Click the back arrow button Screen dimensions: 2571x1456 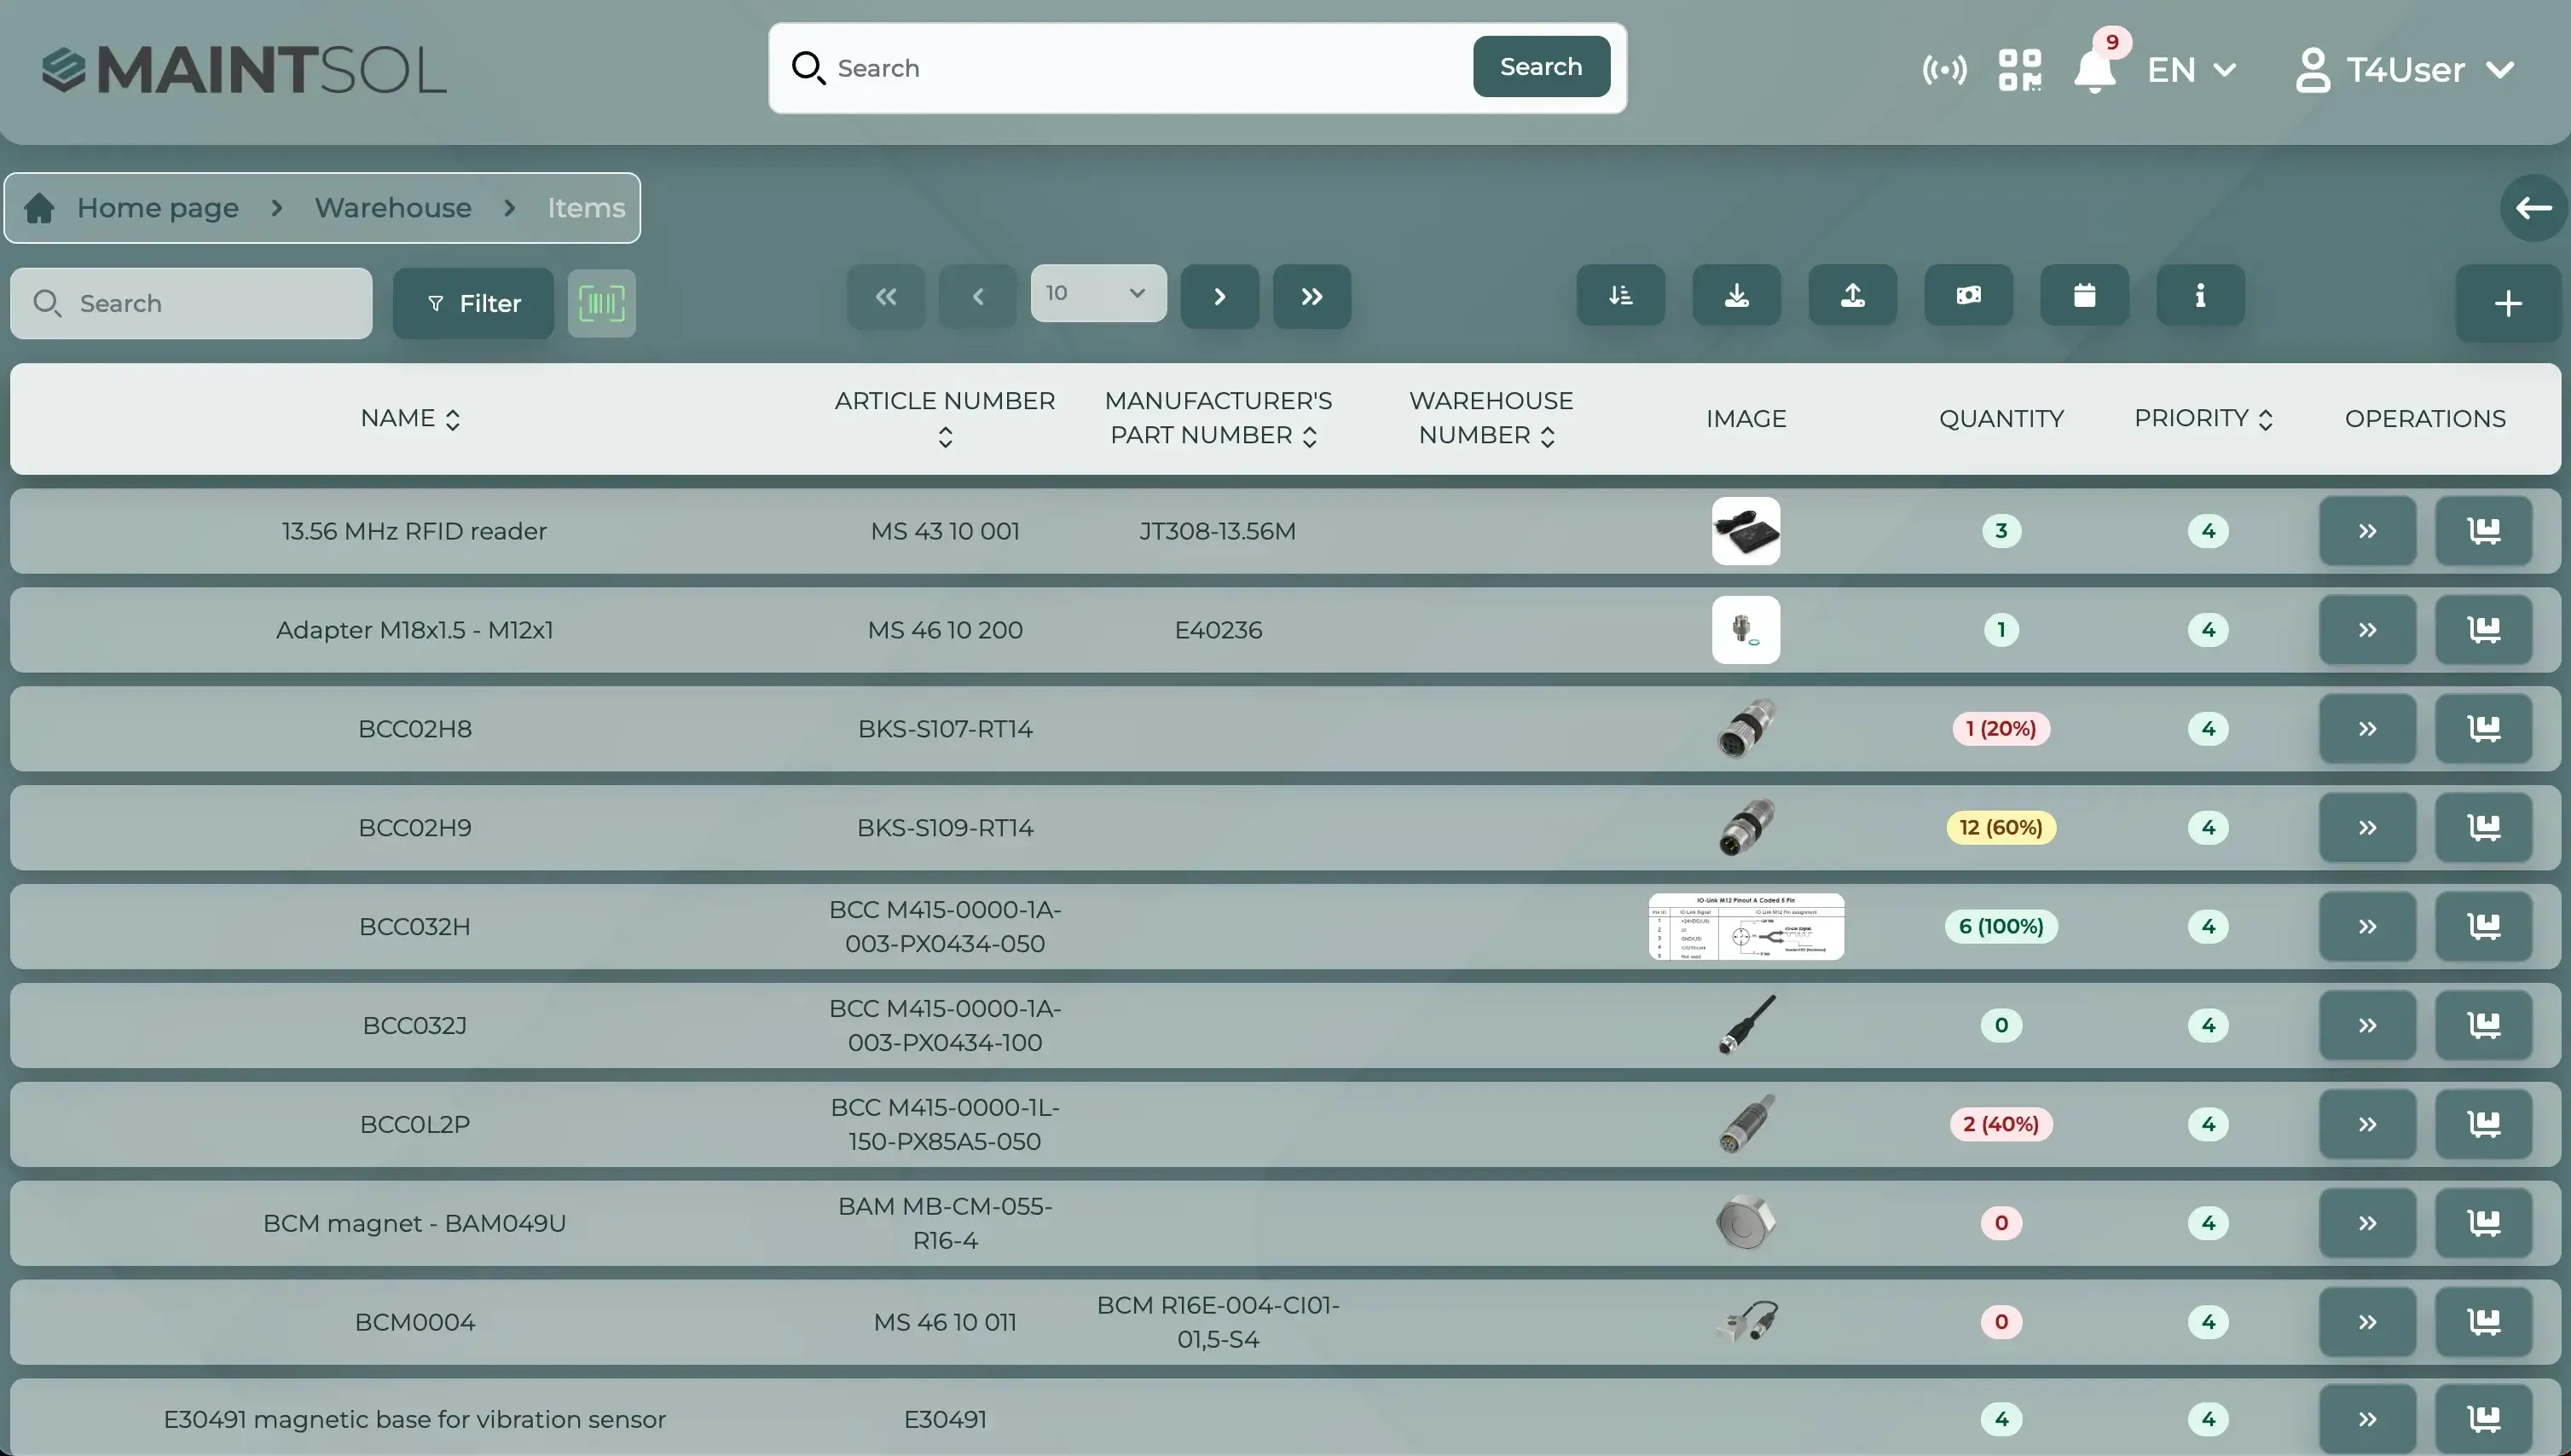[x=2534, y=208]
